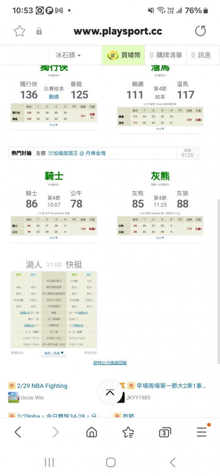Tap the Android recent apps button
Viewport: 220px width, 476px height.
[x=49, y=462]
